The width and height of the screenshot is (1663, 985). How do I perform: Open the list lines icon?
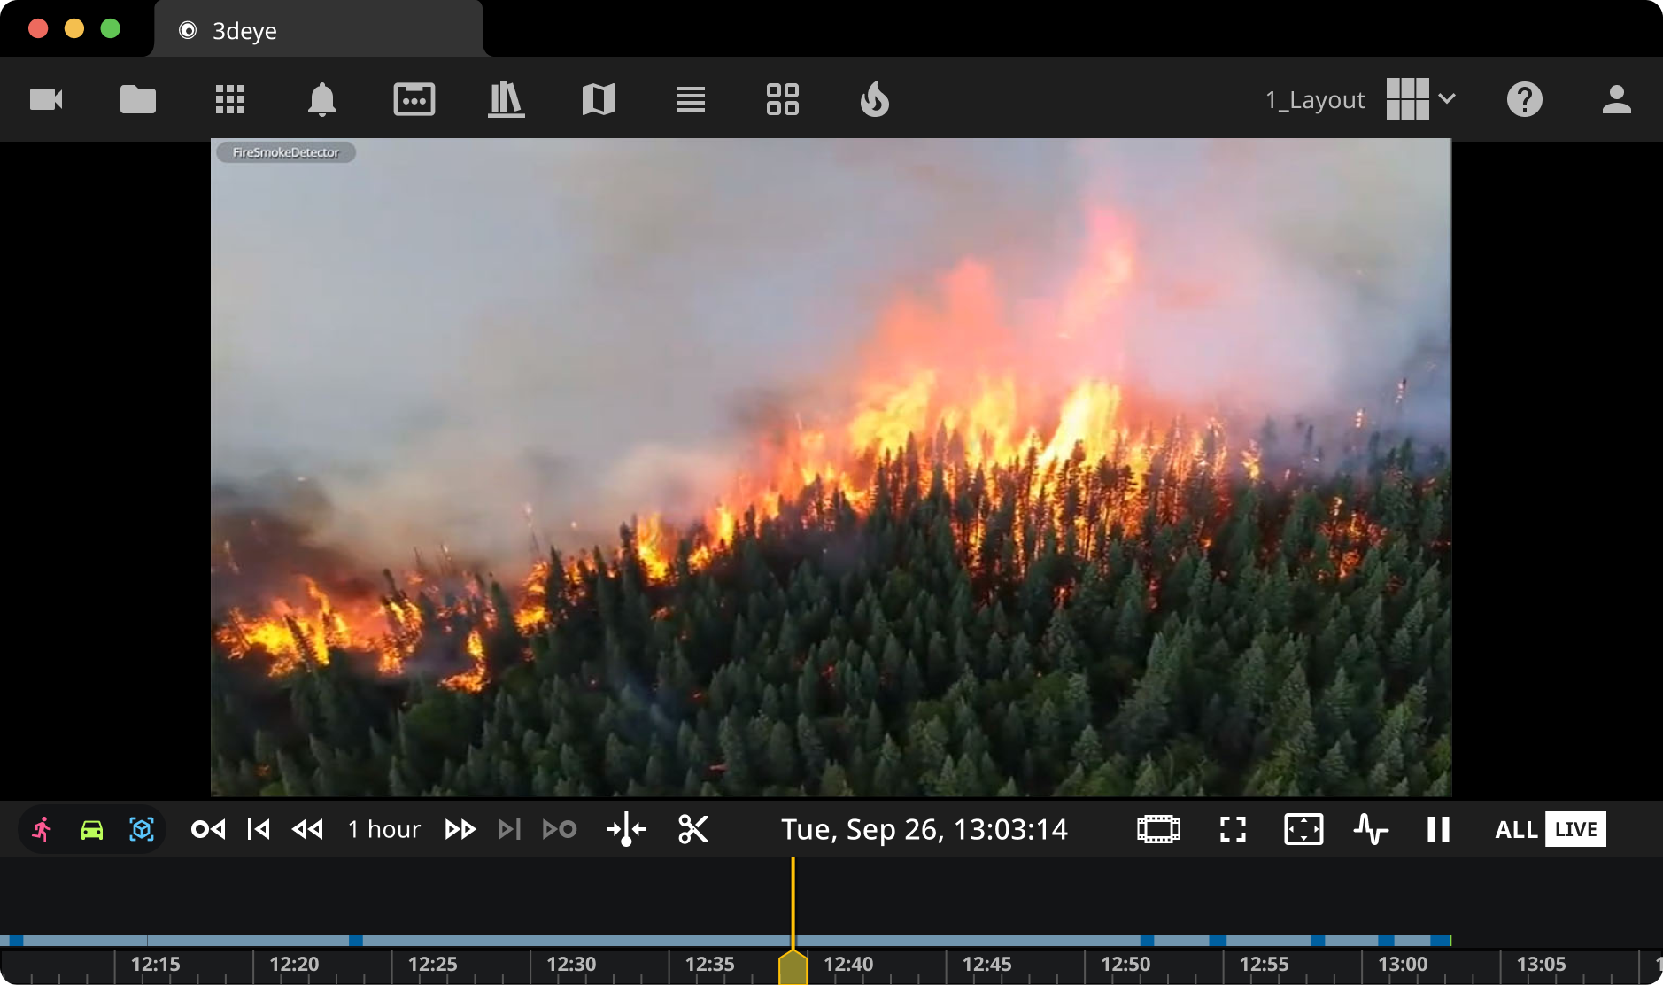click(691, 99)
